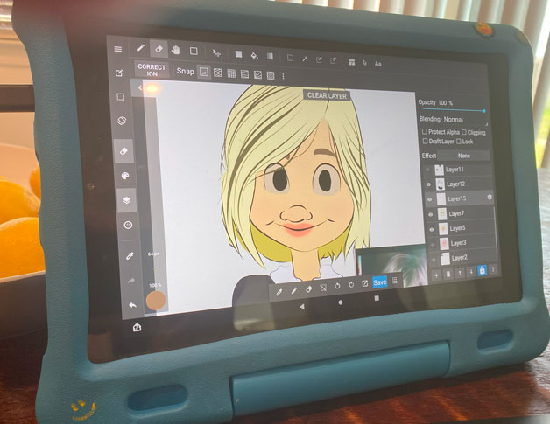Viewport: 550px width, 424px height.
Task: Select the Gradient tool
Action: (270, 56)
